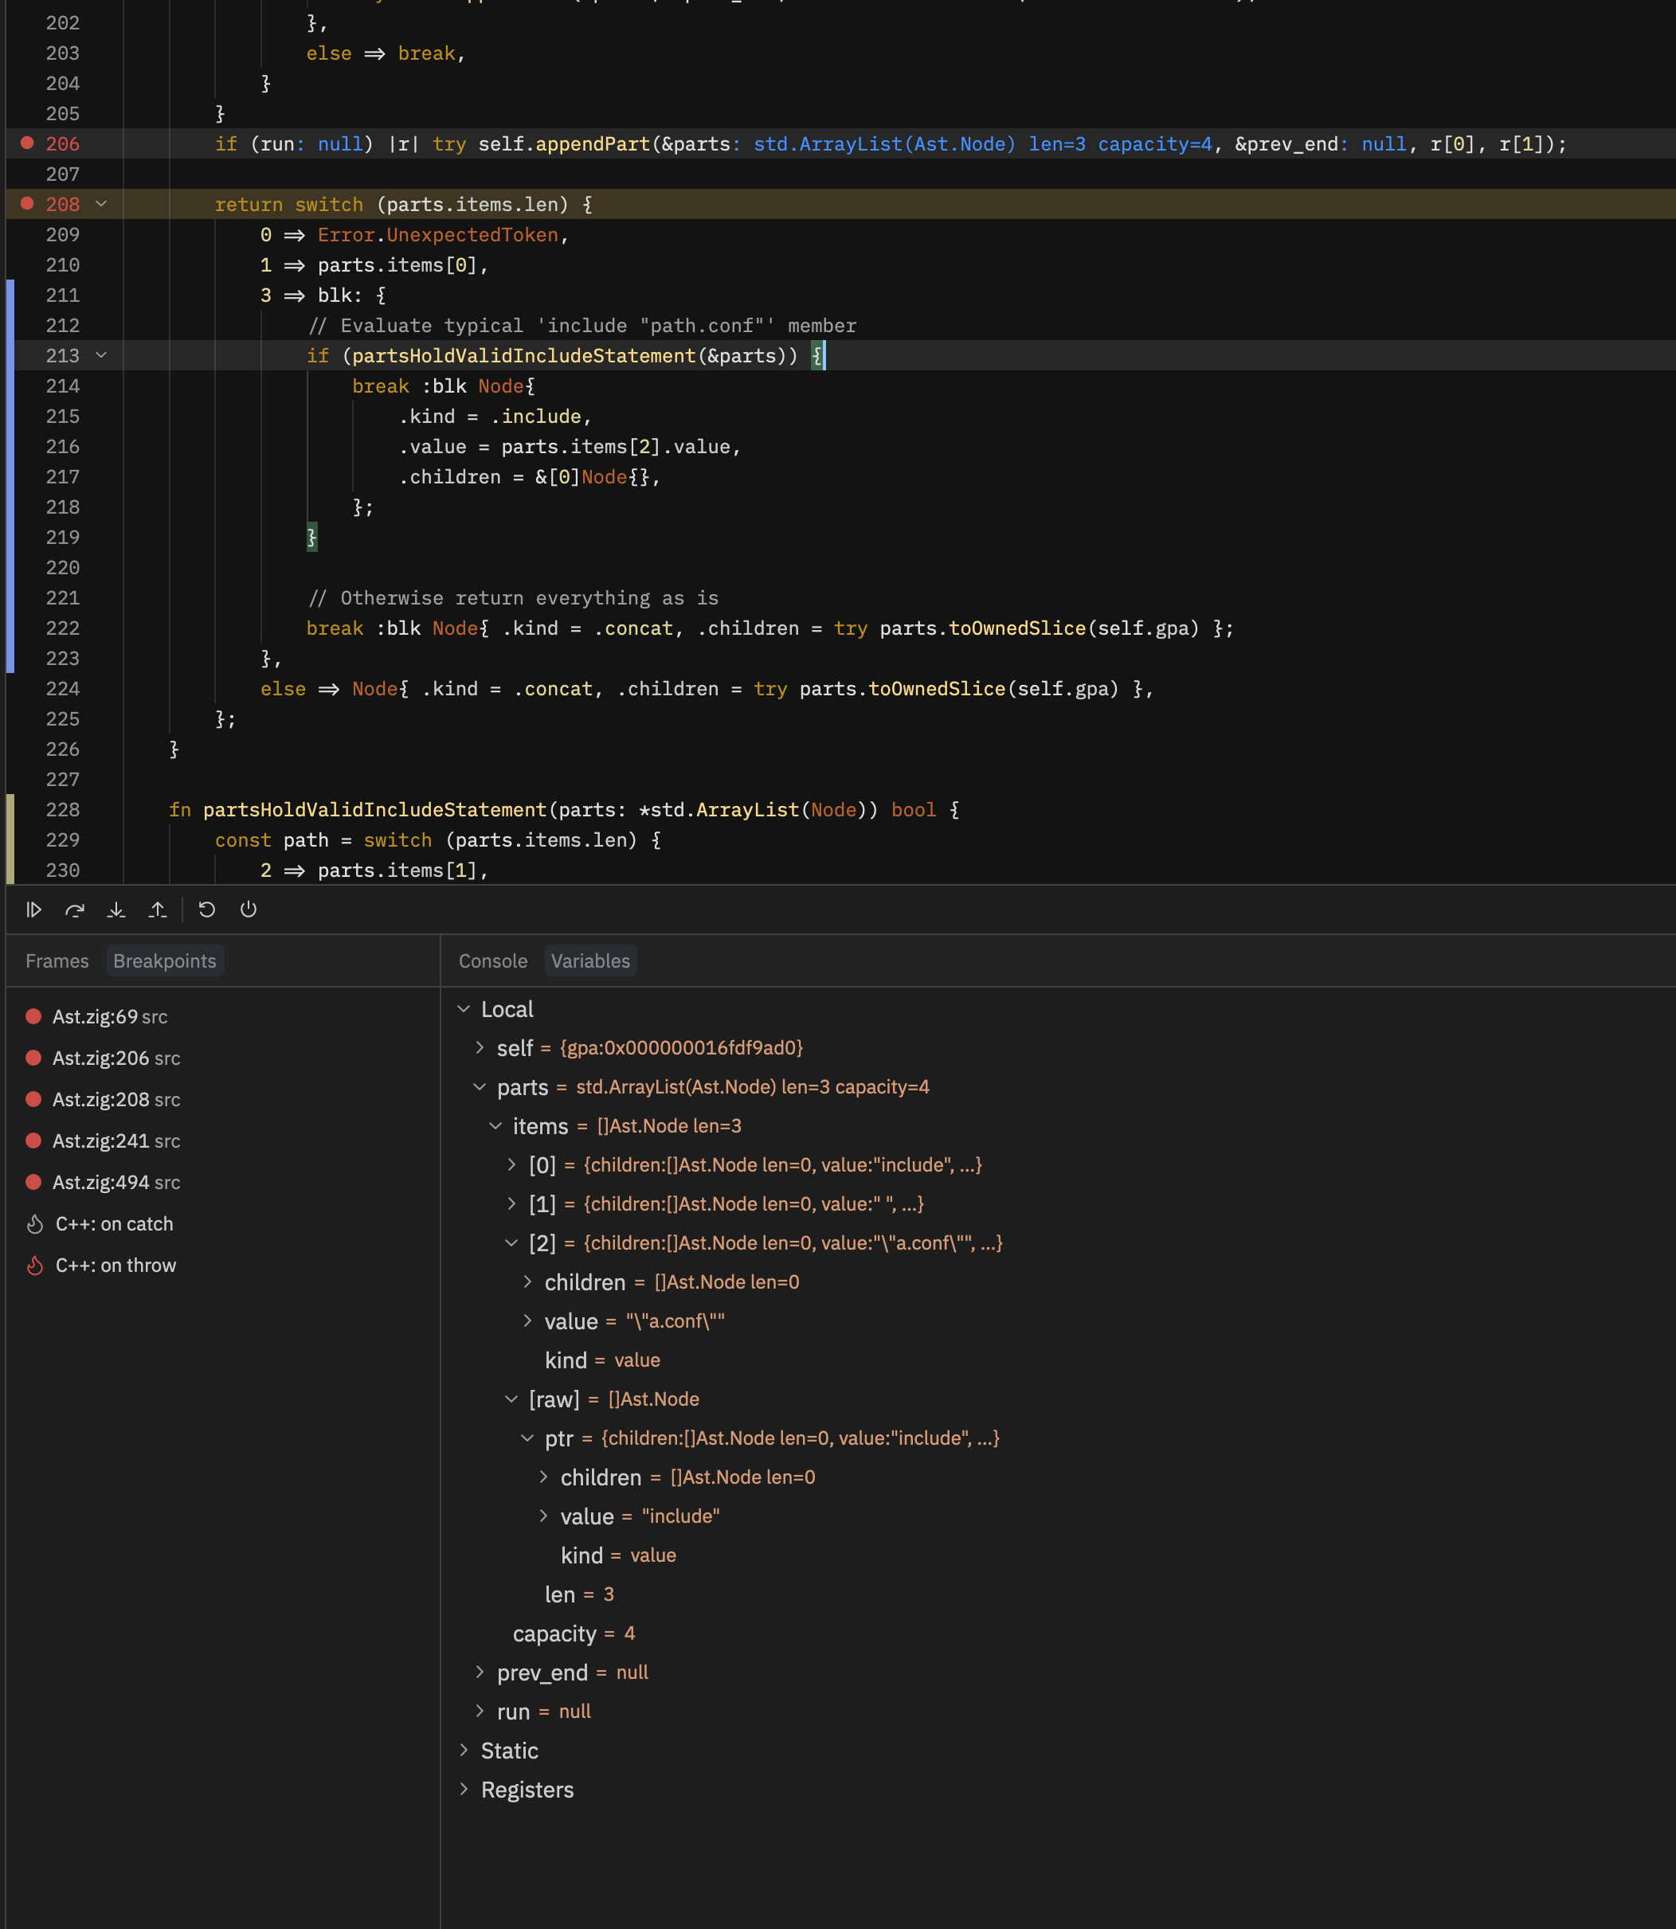Expand items element [1]

511,1204
